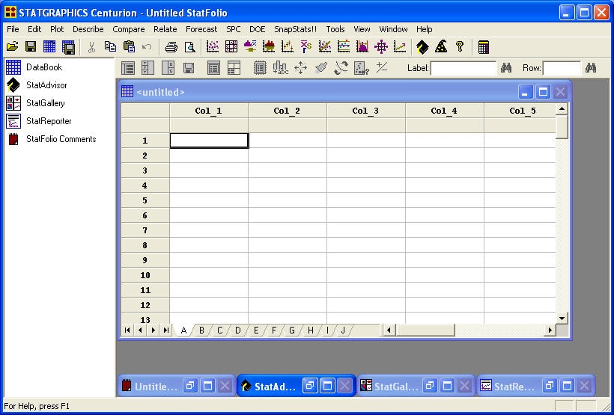614x415 pixels.
Task: Click the yellow question mark Help icon
Action: 460,47
